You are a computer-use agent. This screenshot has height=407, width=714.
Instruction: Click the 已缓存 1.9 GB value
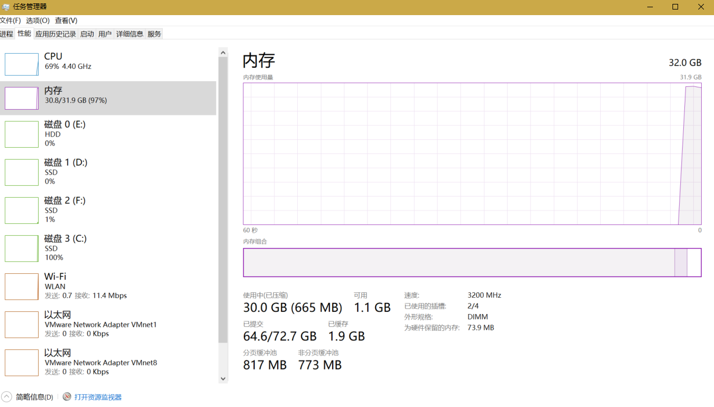[347, 336]
